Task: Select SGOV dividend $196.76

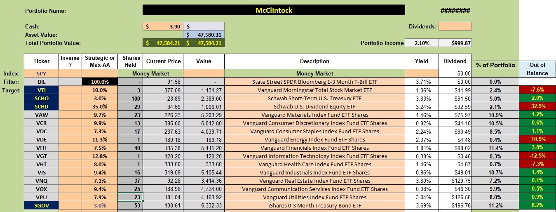Action: click(455, 205)
